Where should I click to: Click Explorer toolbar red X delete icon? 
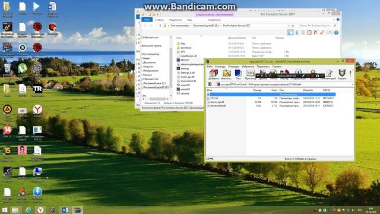315,32
